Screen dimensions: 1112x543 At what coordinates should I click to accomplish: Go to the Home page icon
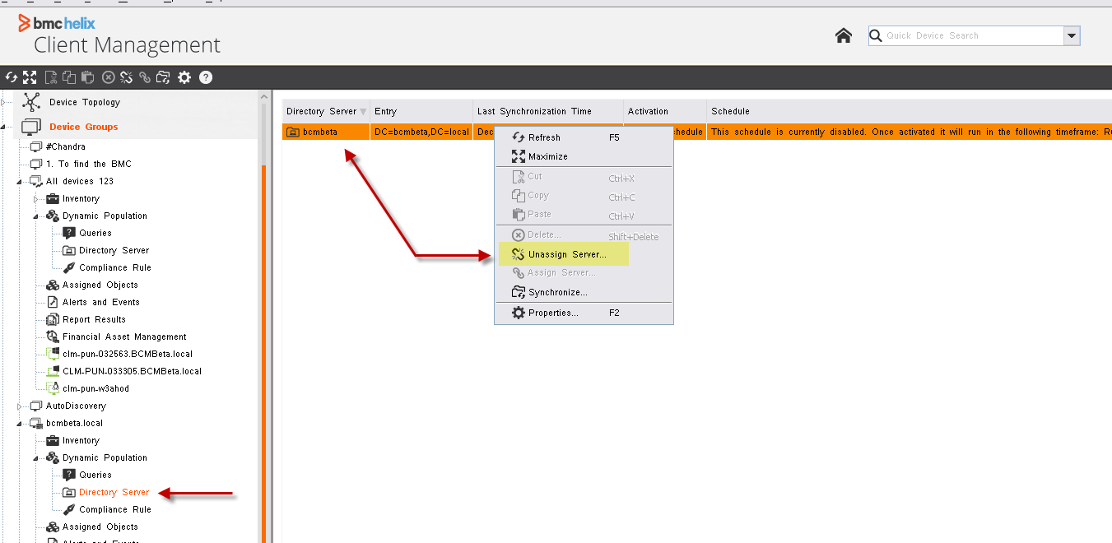[844, 35]
